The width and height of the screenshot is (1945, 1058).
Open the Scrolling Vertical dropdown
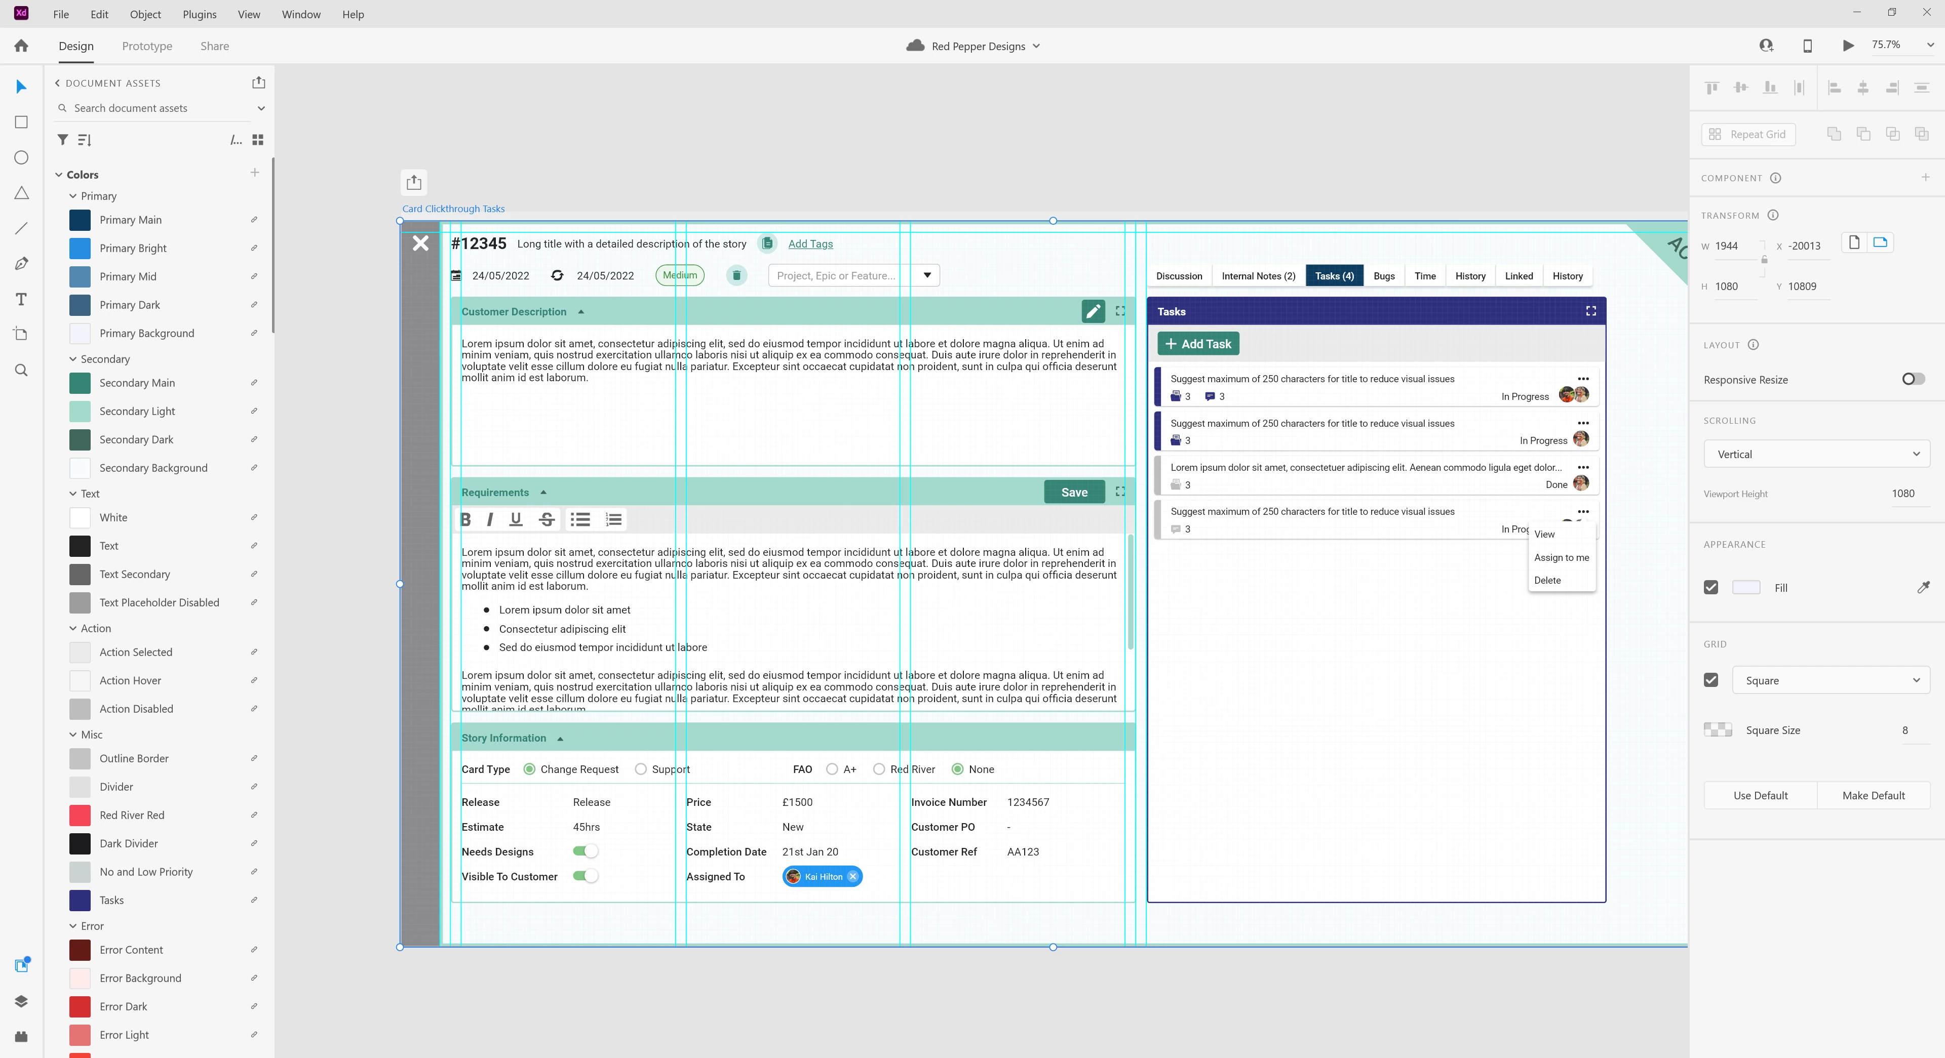(1816, 454)
